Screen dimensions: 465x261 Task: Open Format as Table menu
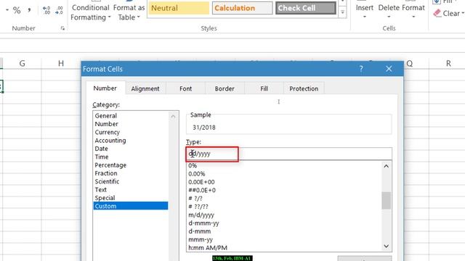coord(129,12)
